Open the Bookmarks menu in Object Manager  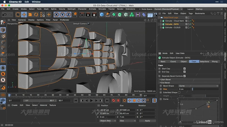tap(200, 13)
